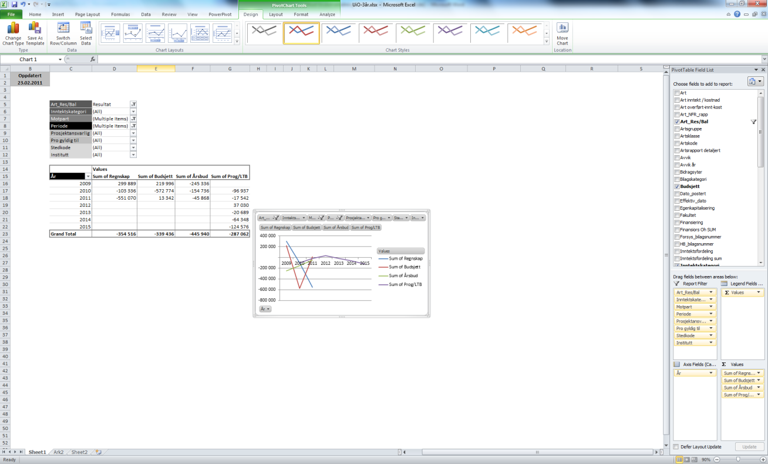Choose the green chart style swatch
The image size is (768, 464).
(x=413, y=33)
